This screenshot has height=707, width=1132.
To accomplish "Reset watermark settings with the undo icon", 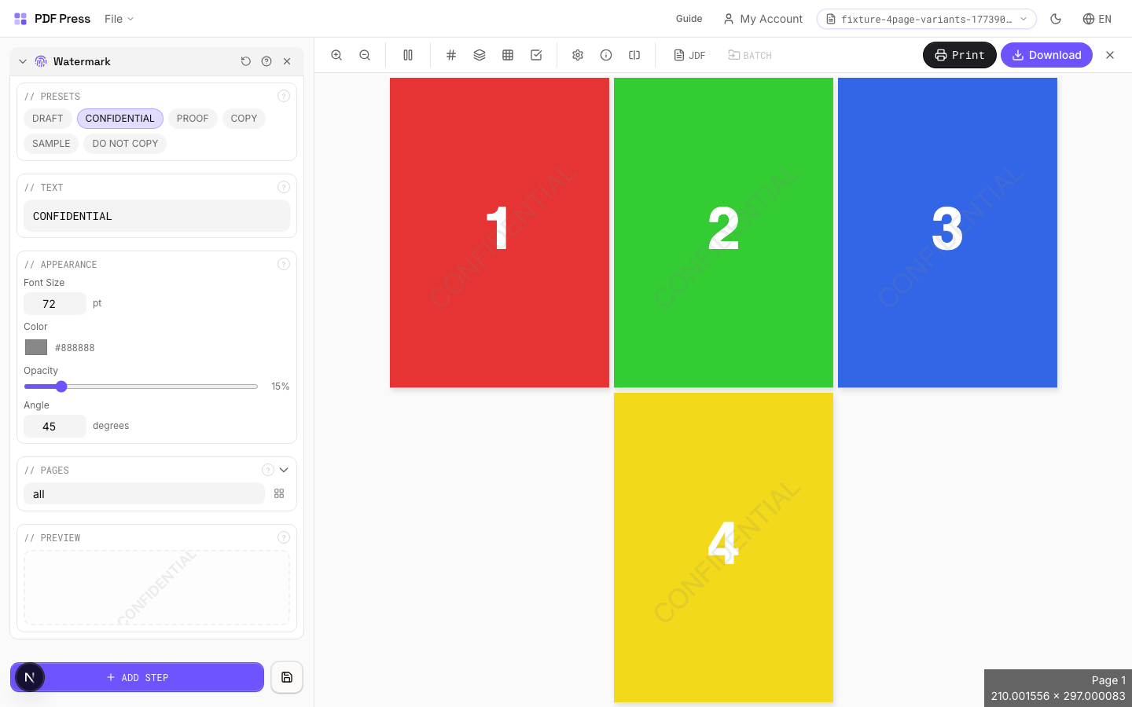I will pyautogui.click(x=246, y=61).
